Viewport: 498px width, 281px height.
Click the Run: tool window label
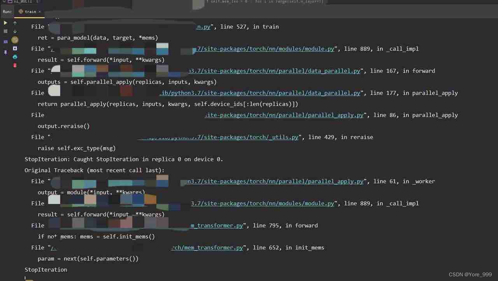pos(7,11)
